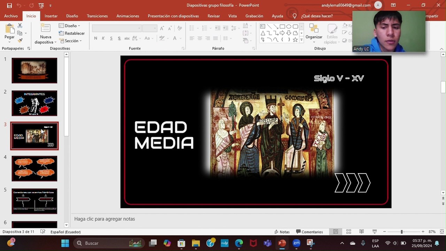
Task: Fit slide to current window icon
Action: [442, 232]
